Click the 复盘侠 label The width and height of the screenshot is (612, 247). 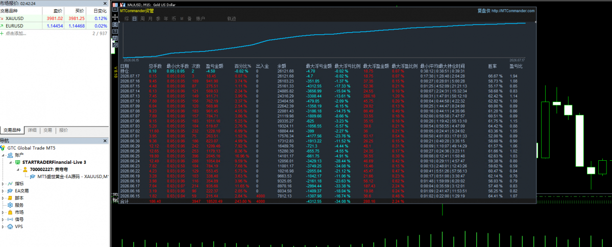click(483, 11)
